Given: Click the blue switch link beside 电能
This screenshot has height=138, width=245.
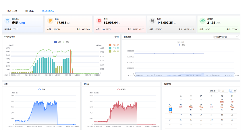Looking at the screenshot, I should 23,23.
